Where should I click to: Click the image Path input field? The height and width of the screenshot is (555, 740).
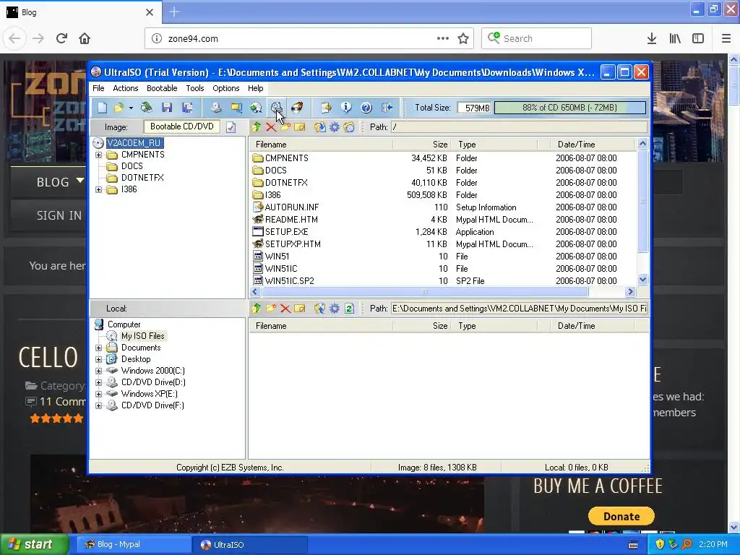(519, 127)
